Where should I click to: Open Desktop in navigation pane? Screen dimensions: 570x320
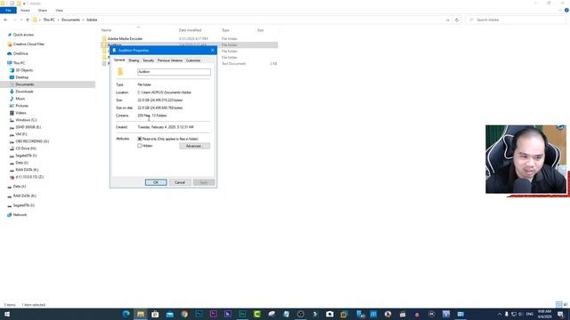pyautogui.click(x=21, y=77)
